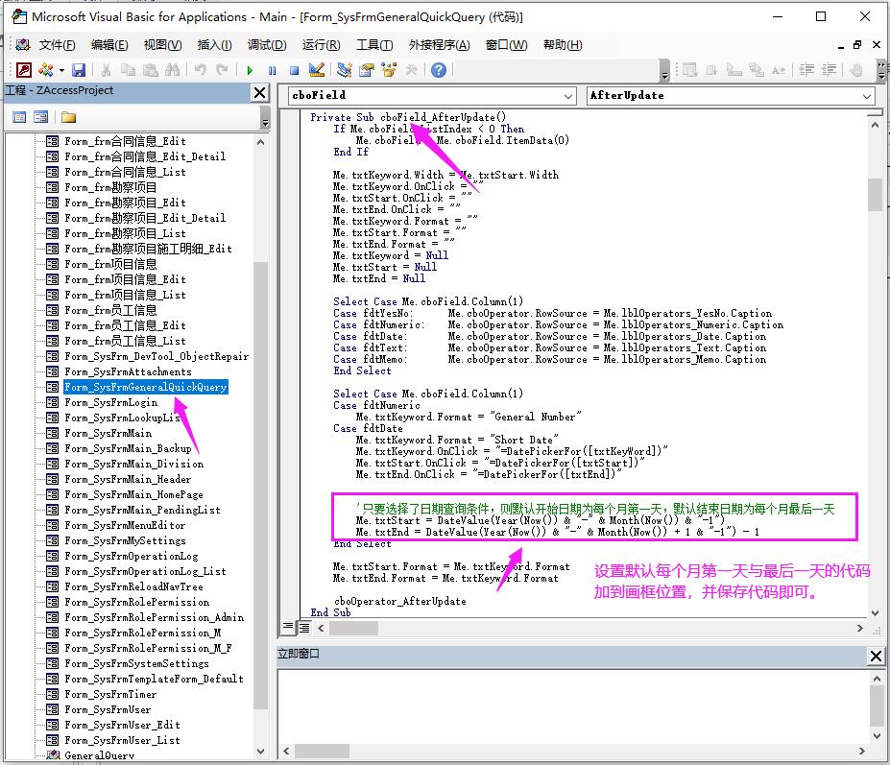
Task: Open the 外接程序(A) menu
Action: click(440, 45)
